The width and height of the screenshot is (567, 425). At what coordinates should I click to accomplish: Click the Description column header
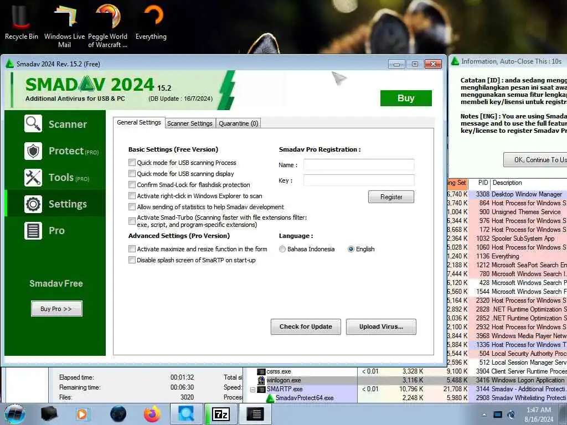point(529,183)
